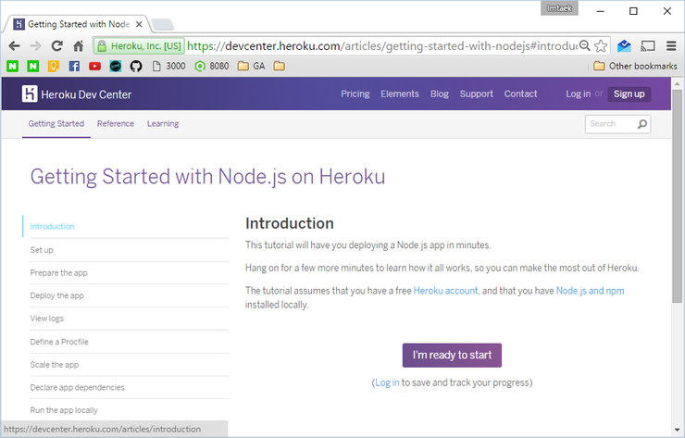The width and height of the screenshot is (685, 438).
Task: Click the browser back arrow
Action: coord(15,46)
